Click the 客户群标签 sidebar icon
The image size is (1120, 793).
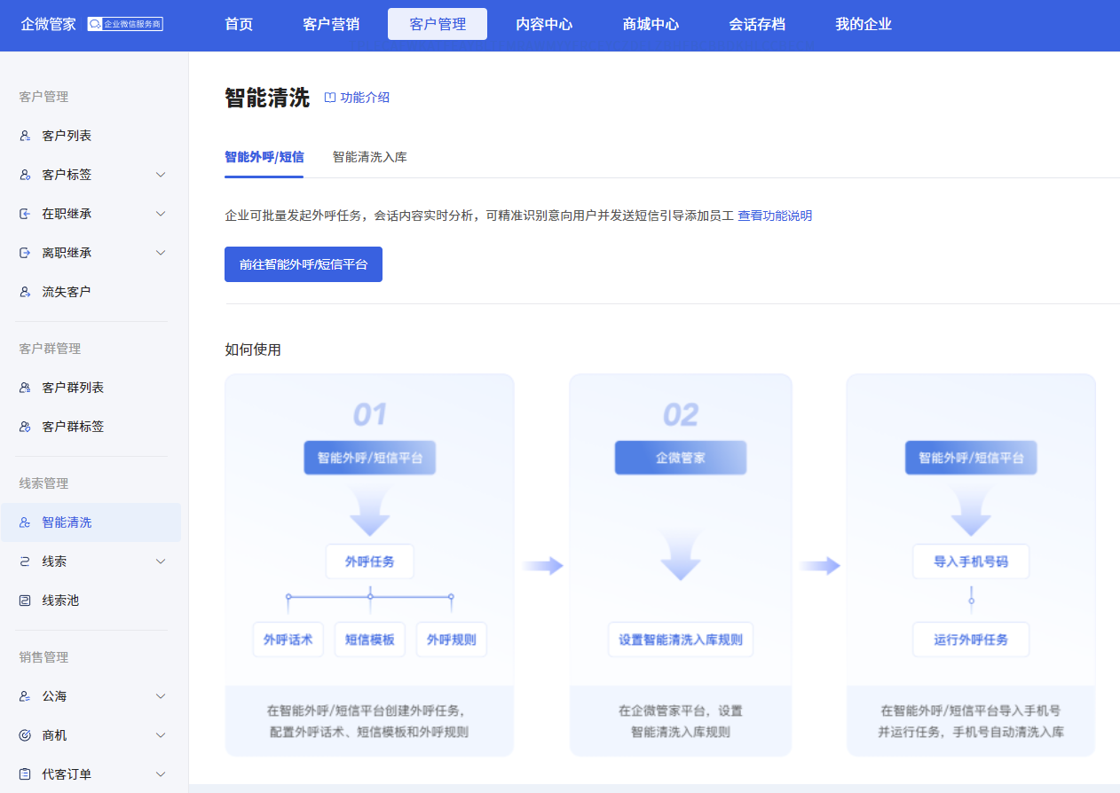point(26,427)
